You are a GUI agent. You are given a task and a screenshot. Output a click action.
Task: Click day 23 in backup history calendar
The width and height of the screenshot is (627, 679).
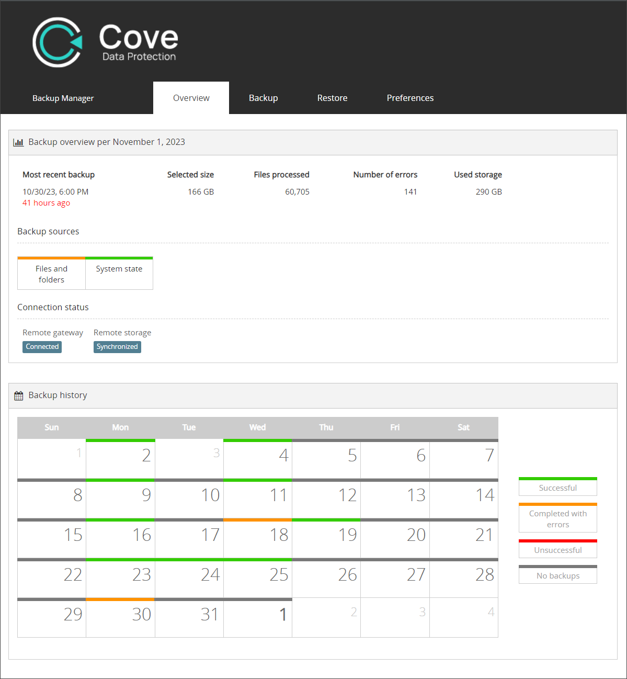click(x=121, y=578)
